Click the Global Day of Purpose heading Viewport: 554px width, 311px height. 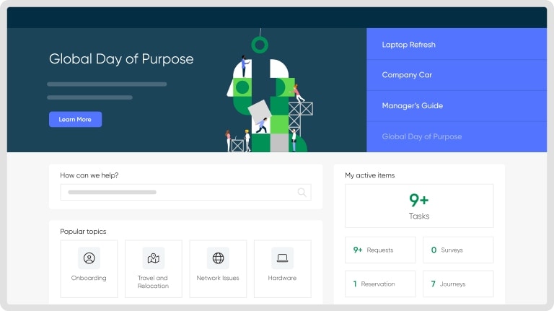pos(121,59)
